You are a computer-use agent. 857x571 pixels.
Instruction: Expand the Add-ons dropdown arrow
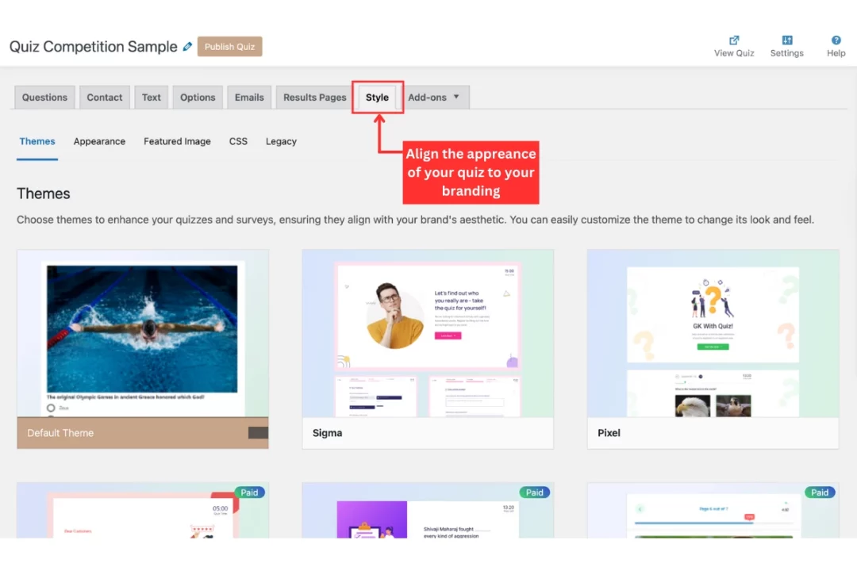coord(456,98)
